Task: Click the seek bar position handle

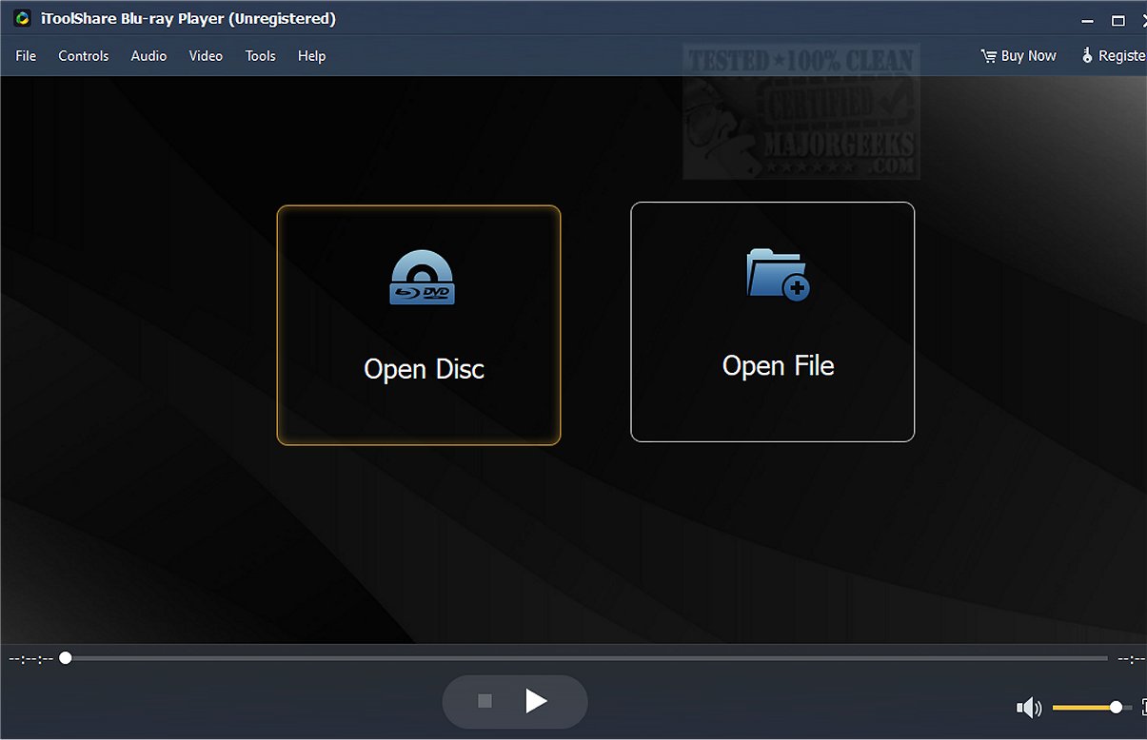Action: point(66,657)
